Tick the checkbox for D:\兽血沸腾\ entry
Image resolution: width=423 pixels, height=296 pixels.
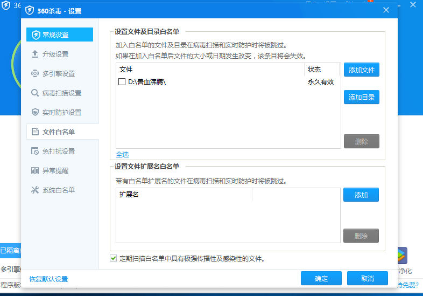pyautogui.click(x=122, y=82)
